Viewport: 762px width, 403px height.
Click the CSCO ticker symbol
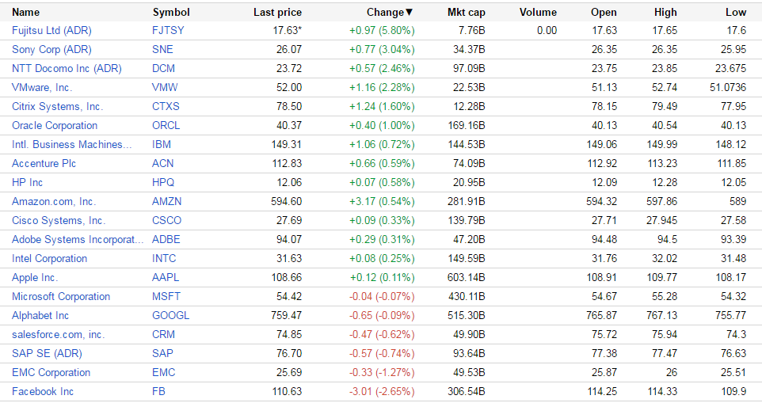click(x=166, y=220)
